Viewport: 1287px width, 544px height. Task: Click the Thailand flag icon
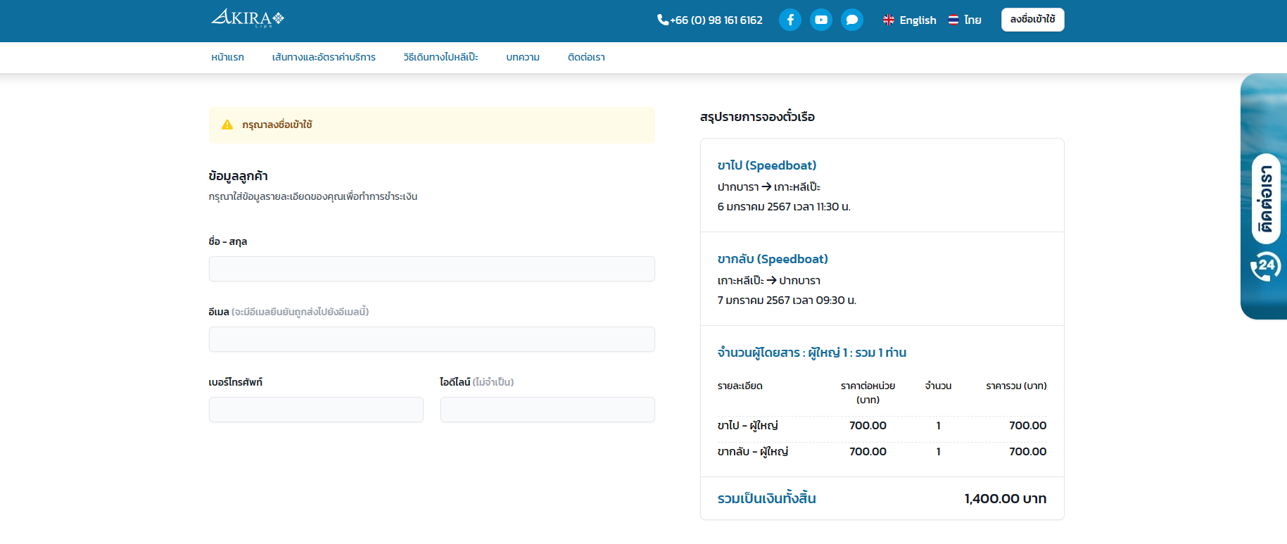coord(953,20)
